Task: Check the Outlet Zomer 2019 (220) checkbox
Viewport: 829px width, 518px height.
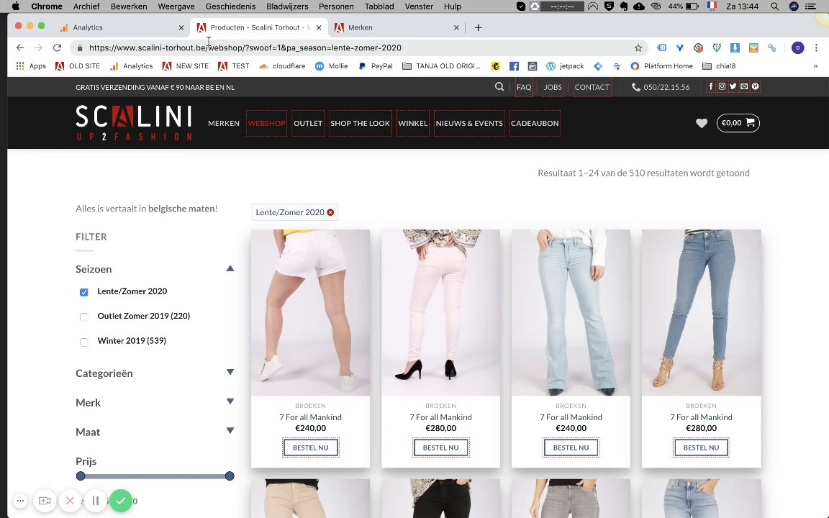Action: pyautogui.click(x=83, y=317)
